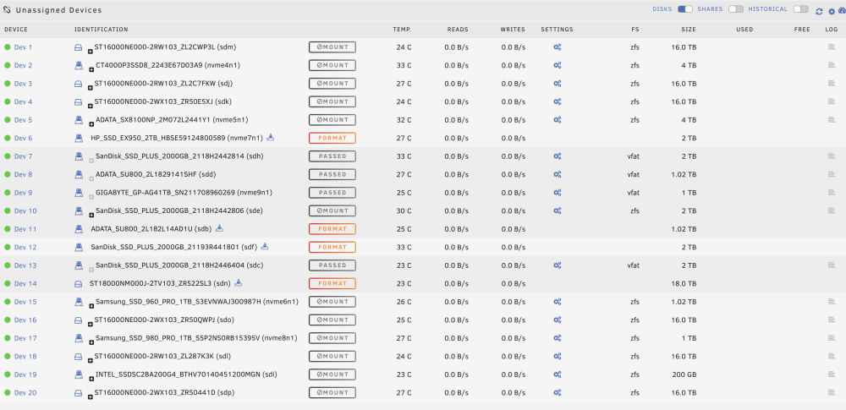Click the download icon beside ST18000NM000J sdn
The height and width of the screenshot is (410, 846).
238,282
